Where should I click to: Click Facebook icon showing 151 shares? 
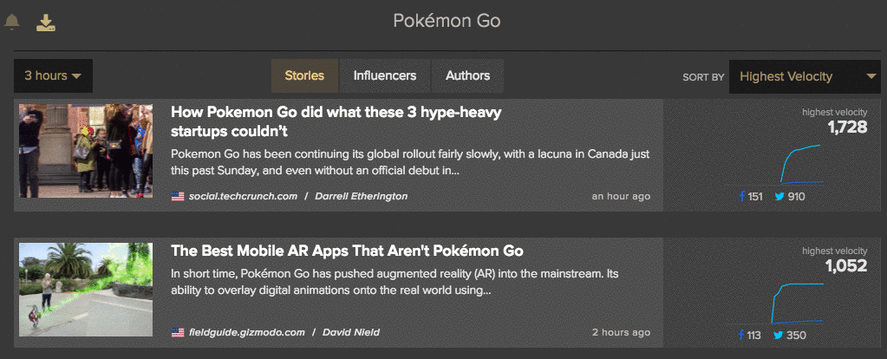tap(742, 197)
